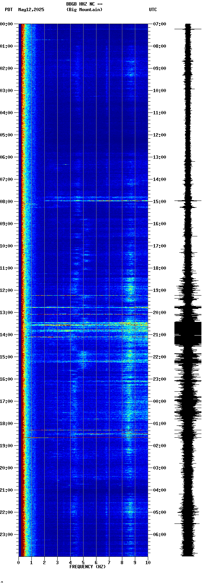The width and height of the screenshot is (204, 586).
Task: Click the 23:00 PDT label on left axis
Action: pos(6,535)
